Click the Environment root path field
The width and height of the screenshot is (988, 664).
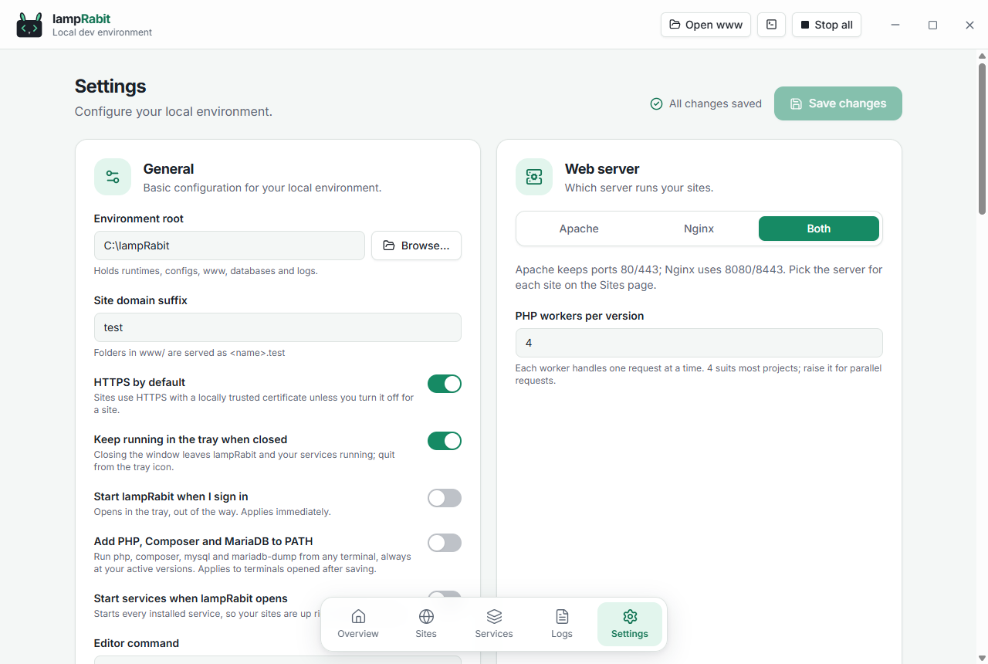point(229,246)
